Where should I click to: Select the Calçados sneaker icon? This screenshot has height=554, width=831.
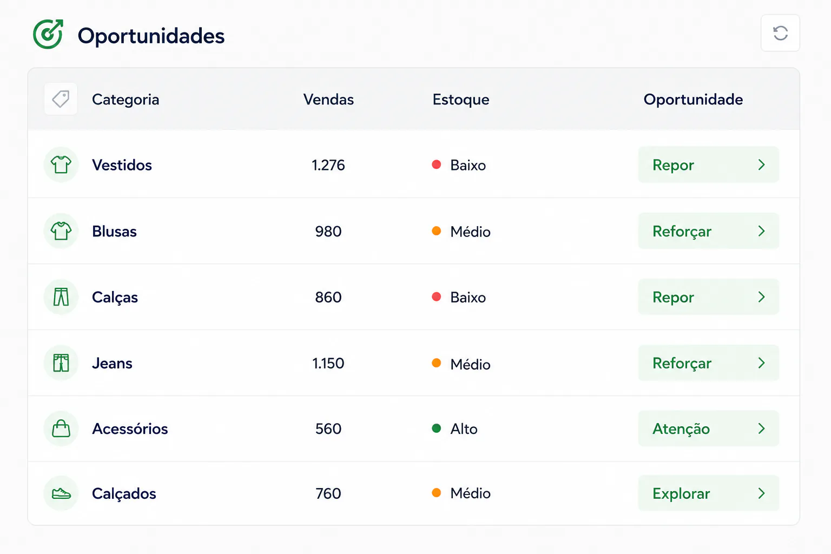click(61, 493)
